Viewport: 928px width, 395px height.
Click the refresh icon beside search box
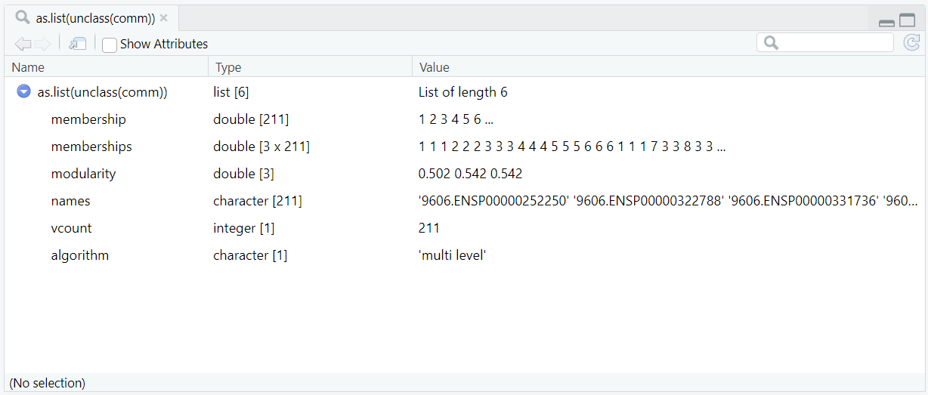[x=911, y=43]
